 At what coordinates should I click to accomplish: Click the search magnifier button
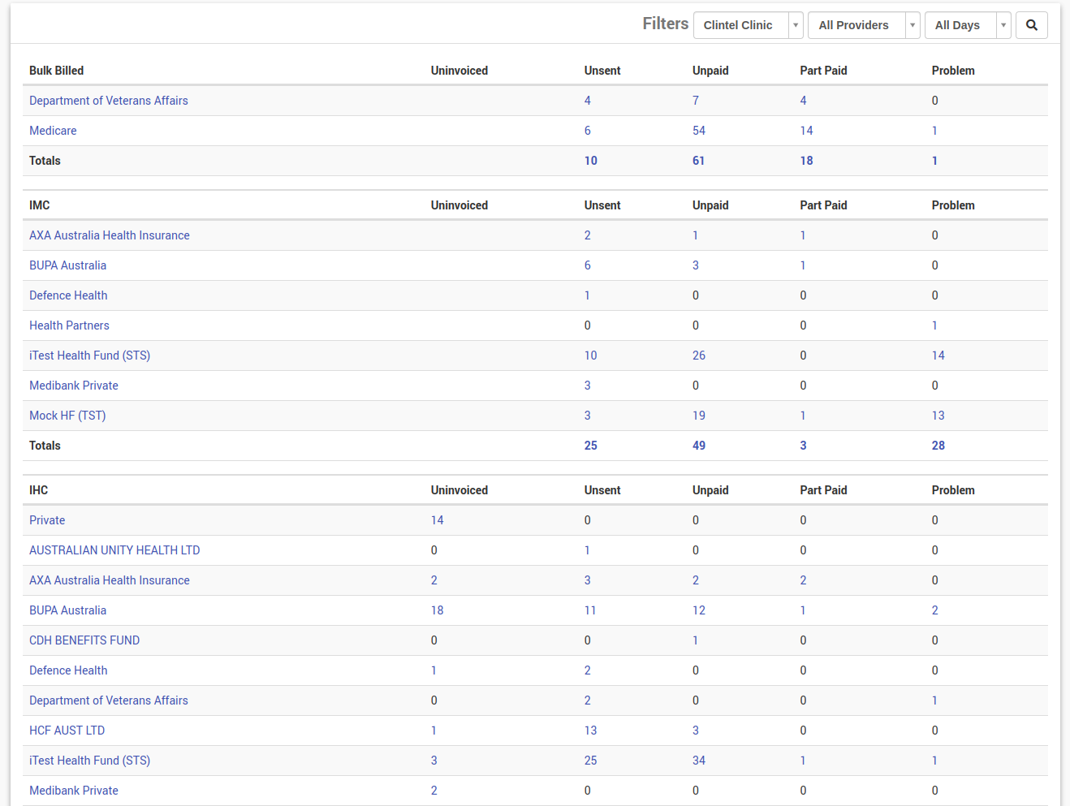point(1031,25)
